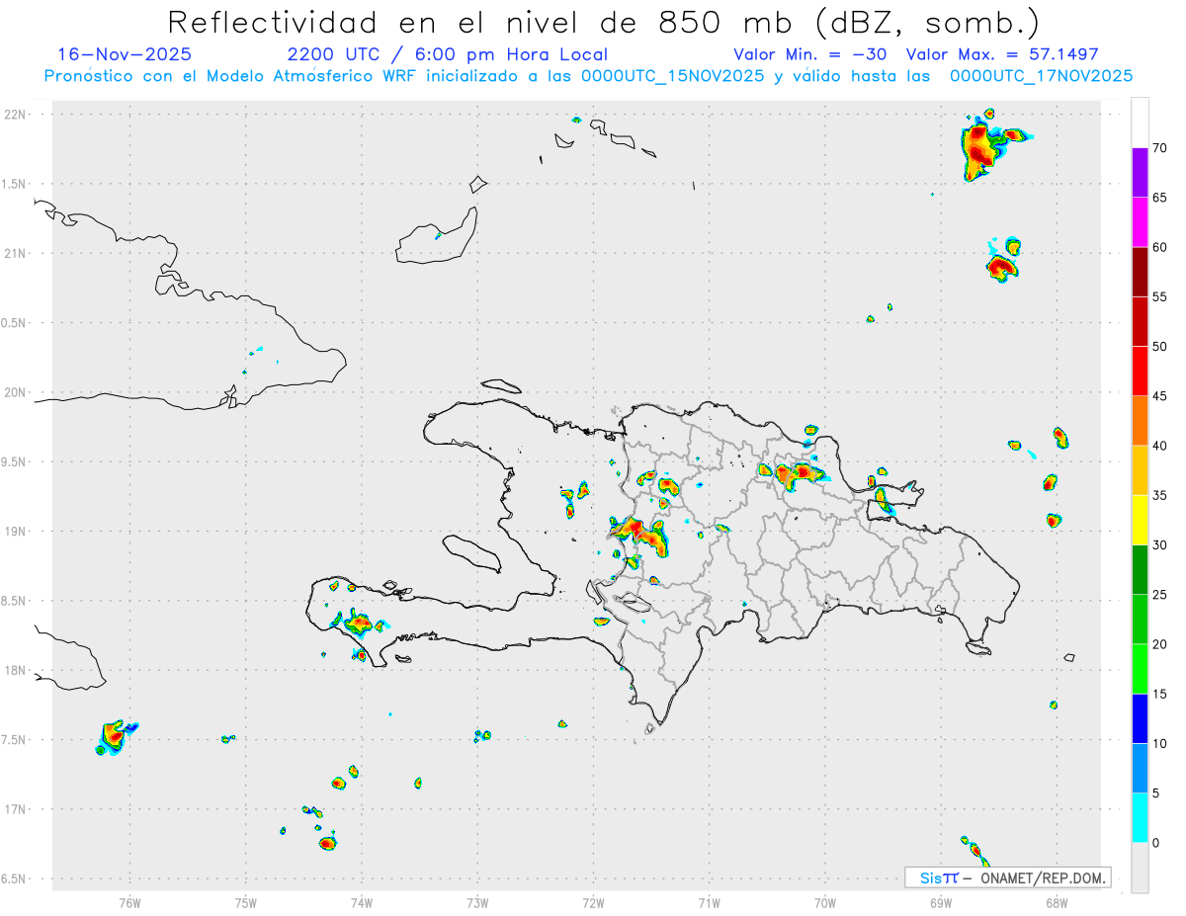This screenshot has height=916, width=1186.
Task: Click the '21N' latitude label
Action: (17, 253)
